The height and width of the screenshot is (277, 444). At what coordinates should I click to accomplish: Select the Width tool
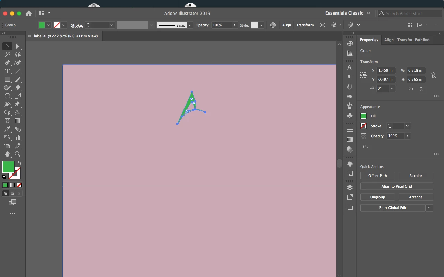(7, 104)
